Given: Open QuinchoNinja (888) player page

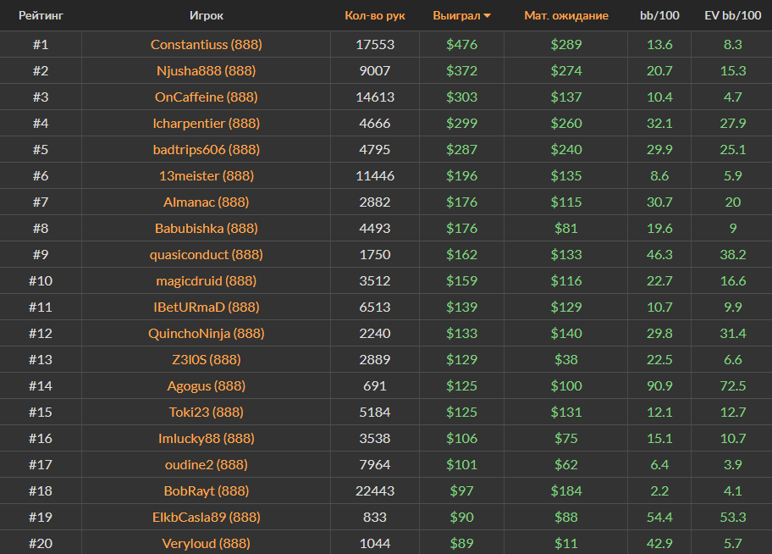Looking at the screenshot, I should [x=207, y=333].
